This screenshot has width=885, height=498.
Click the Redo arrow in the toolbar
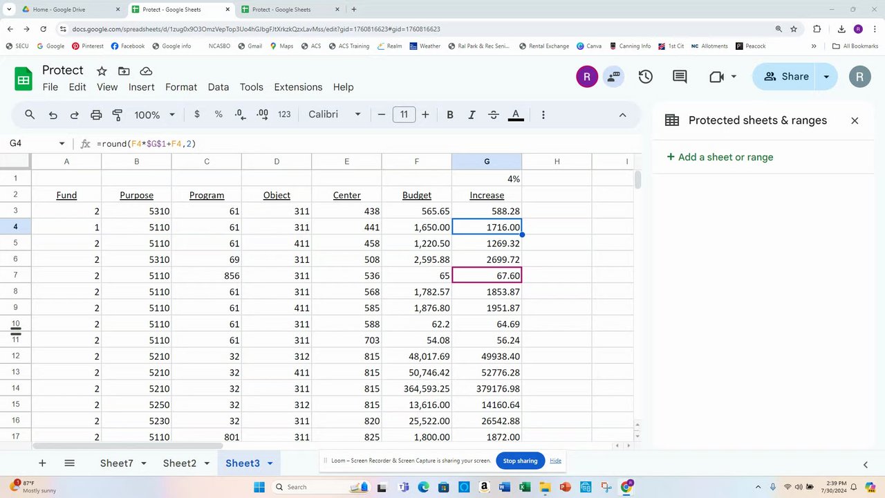pyautogui.click(x=75, y=115)
